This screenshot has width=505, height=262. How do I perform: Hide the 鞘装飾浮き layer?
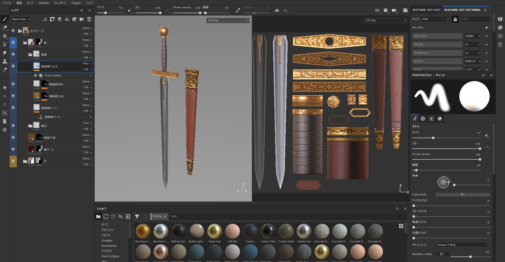coord(13,84)
